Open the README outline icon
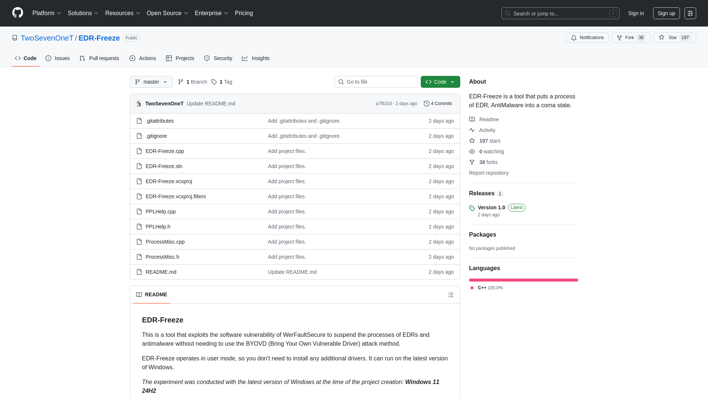Screen dimensions: 708x398 click(451, 295)
